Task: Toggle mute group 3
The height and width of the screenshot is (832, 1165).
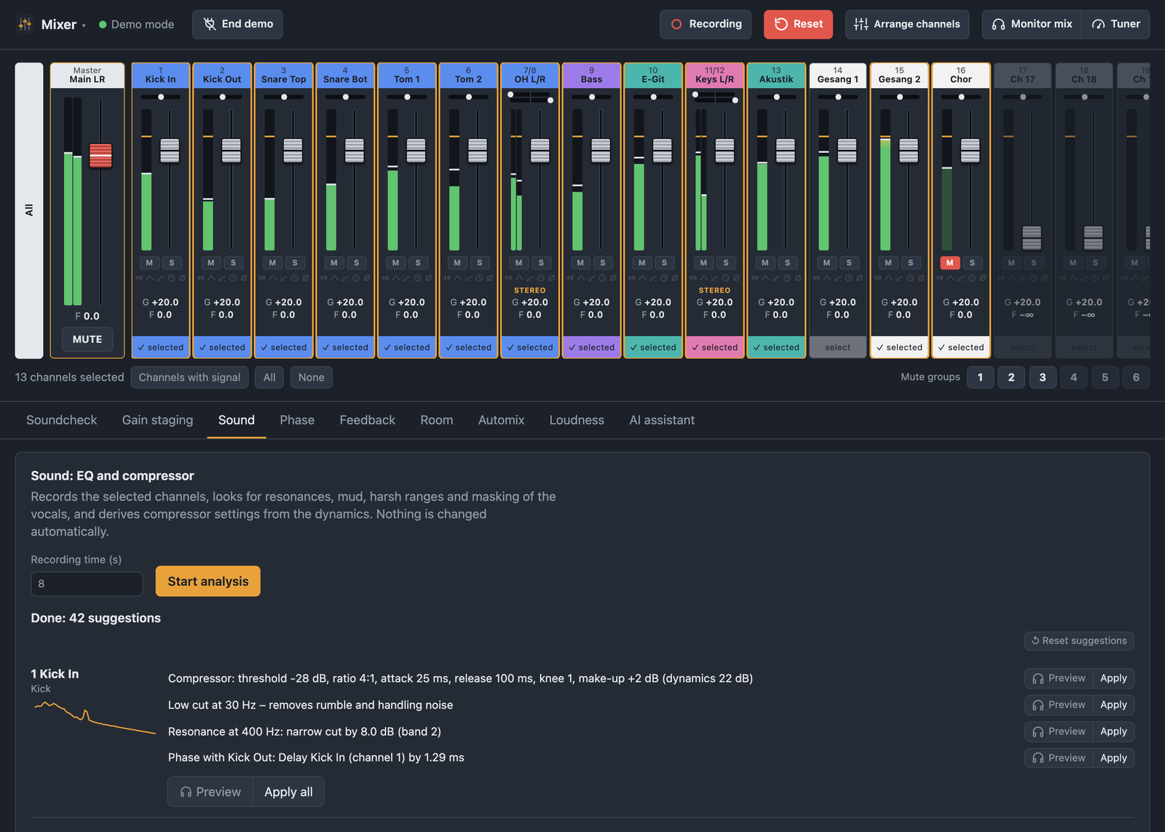Action: 1043,377
